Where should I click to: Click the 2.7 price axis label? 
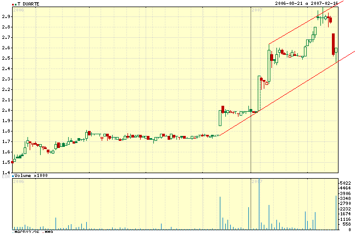[x=5, y=37]
